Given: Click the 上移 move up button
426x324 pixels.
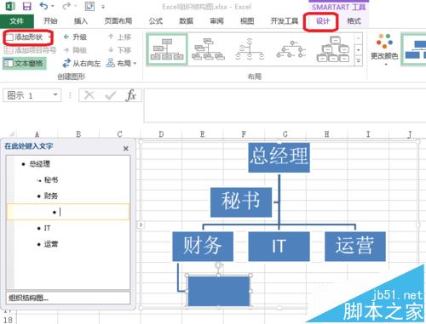Looking at the screenshot, I should pyautogui.click(x=119, y=37).
